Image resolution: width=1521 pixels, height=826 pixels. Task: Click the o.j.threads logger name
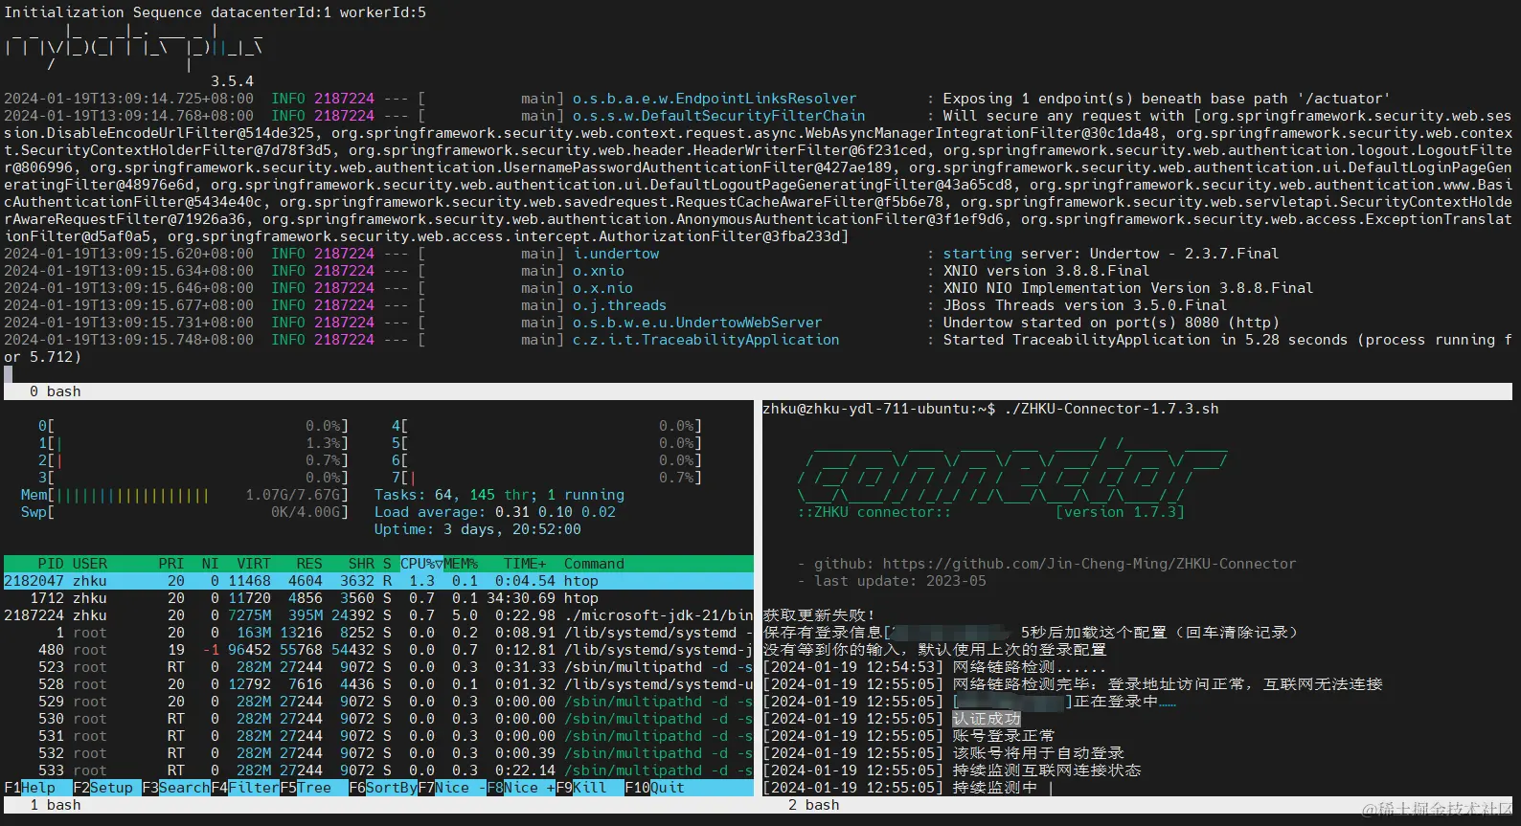tap(620, 305)
